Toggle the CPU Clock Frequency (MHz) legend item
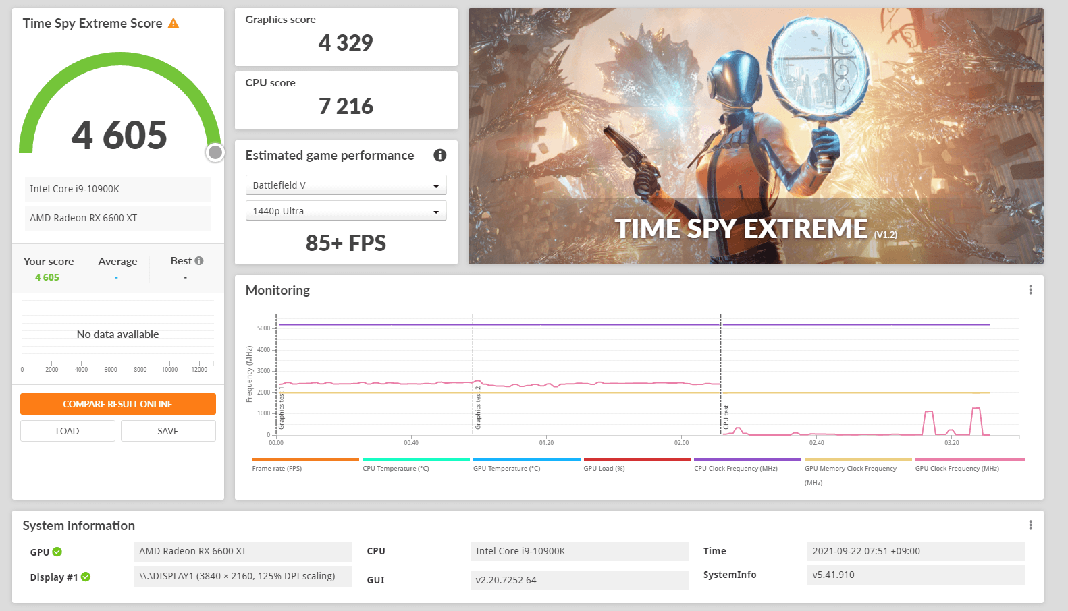Screen dimensions: 1068x611 click(747, 465)
